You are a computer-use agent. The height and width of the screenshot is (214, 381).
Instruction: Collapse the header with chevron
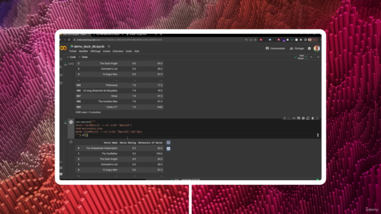click(x=318, y=57)
